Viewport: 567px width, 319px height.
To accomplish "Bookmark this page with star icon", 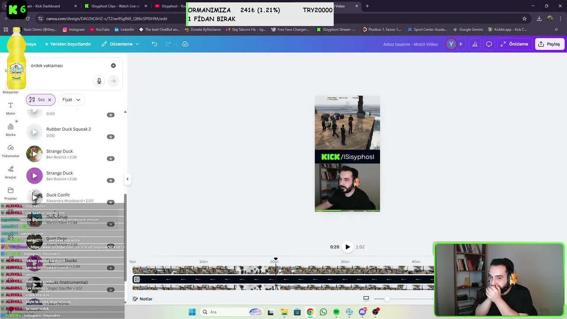I will [x=524, y=19].
